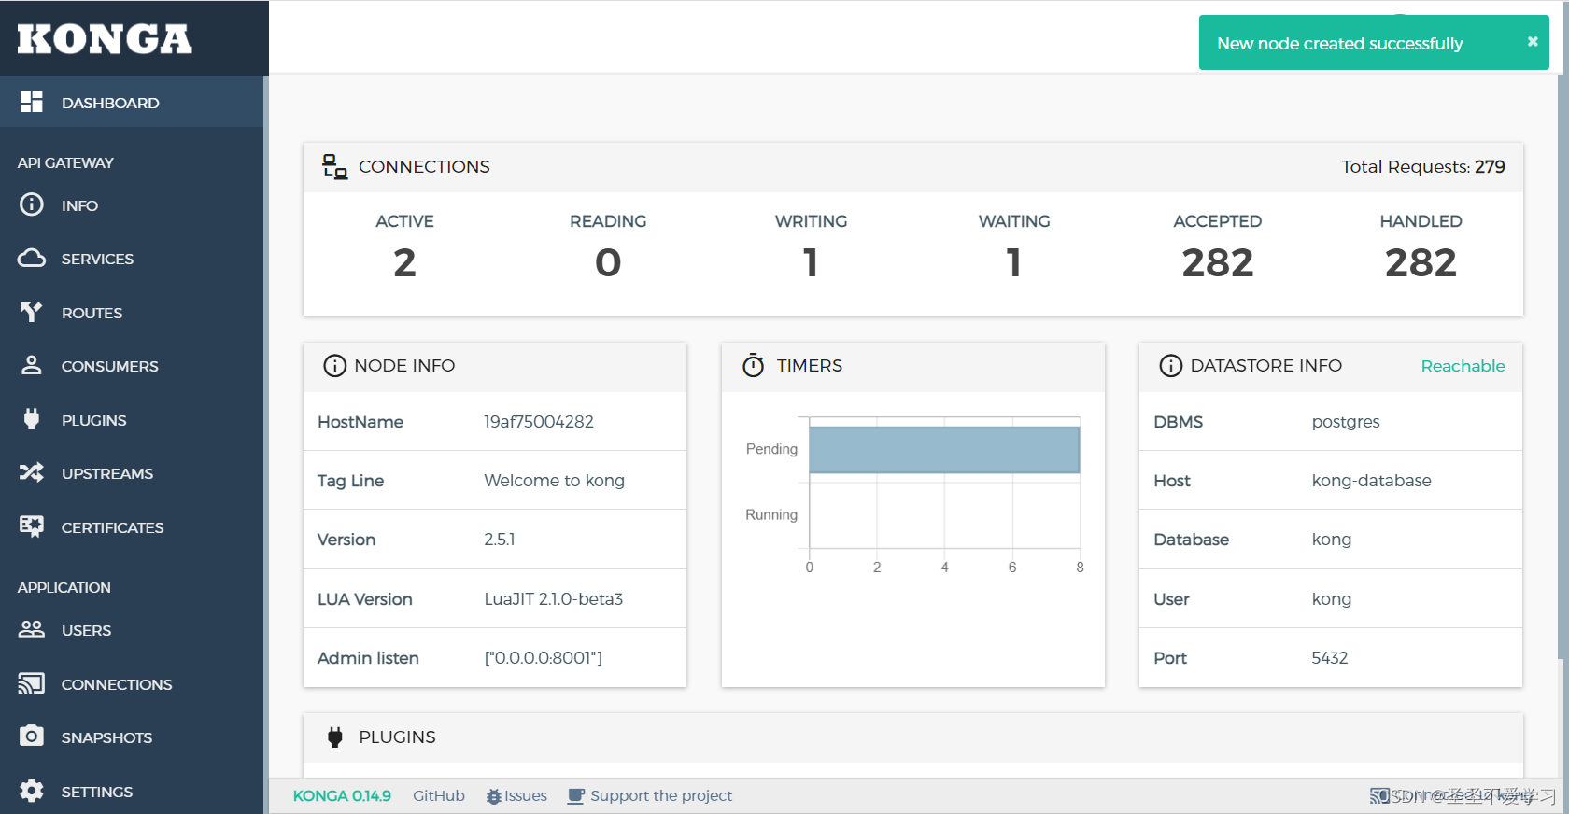Click the PLUGINS panel heading
The width and height of the screenshot is (1569, 814).
(397, 737)
